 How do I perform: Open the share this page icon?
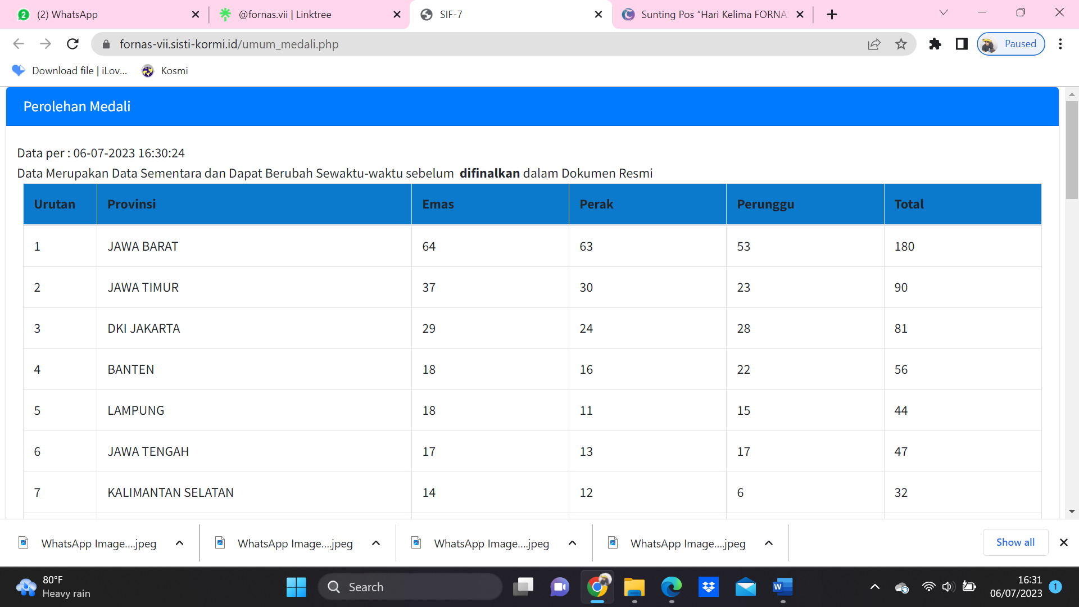pyautogui.click(x=874, y=44)
